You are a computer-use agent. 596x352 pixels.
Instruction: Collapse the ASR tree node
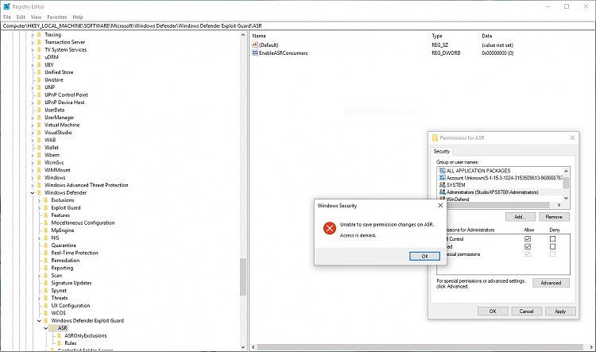click(x=46, y=328)
